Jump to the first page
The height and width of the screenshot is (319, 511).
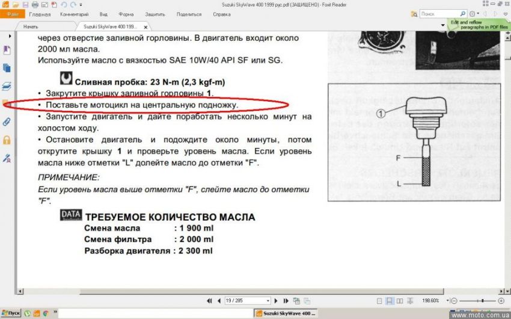209,300
